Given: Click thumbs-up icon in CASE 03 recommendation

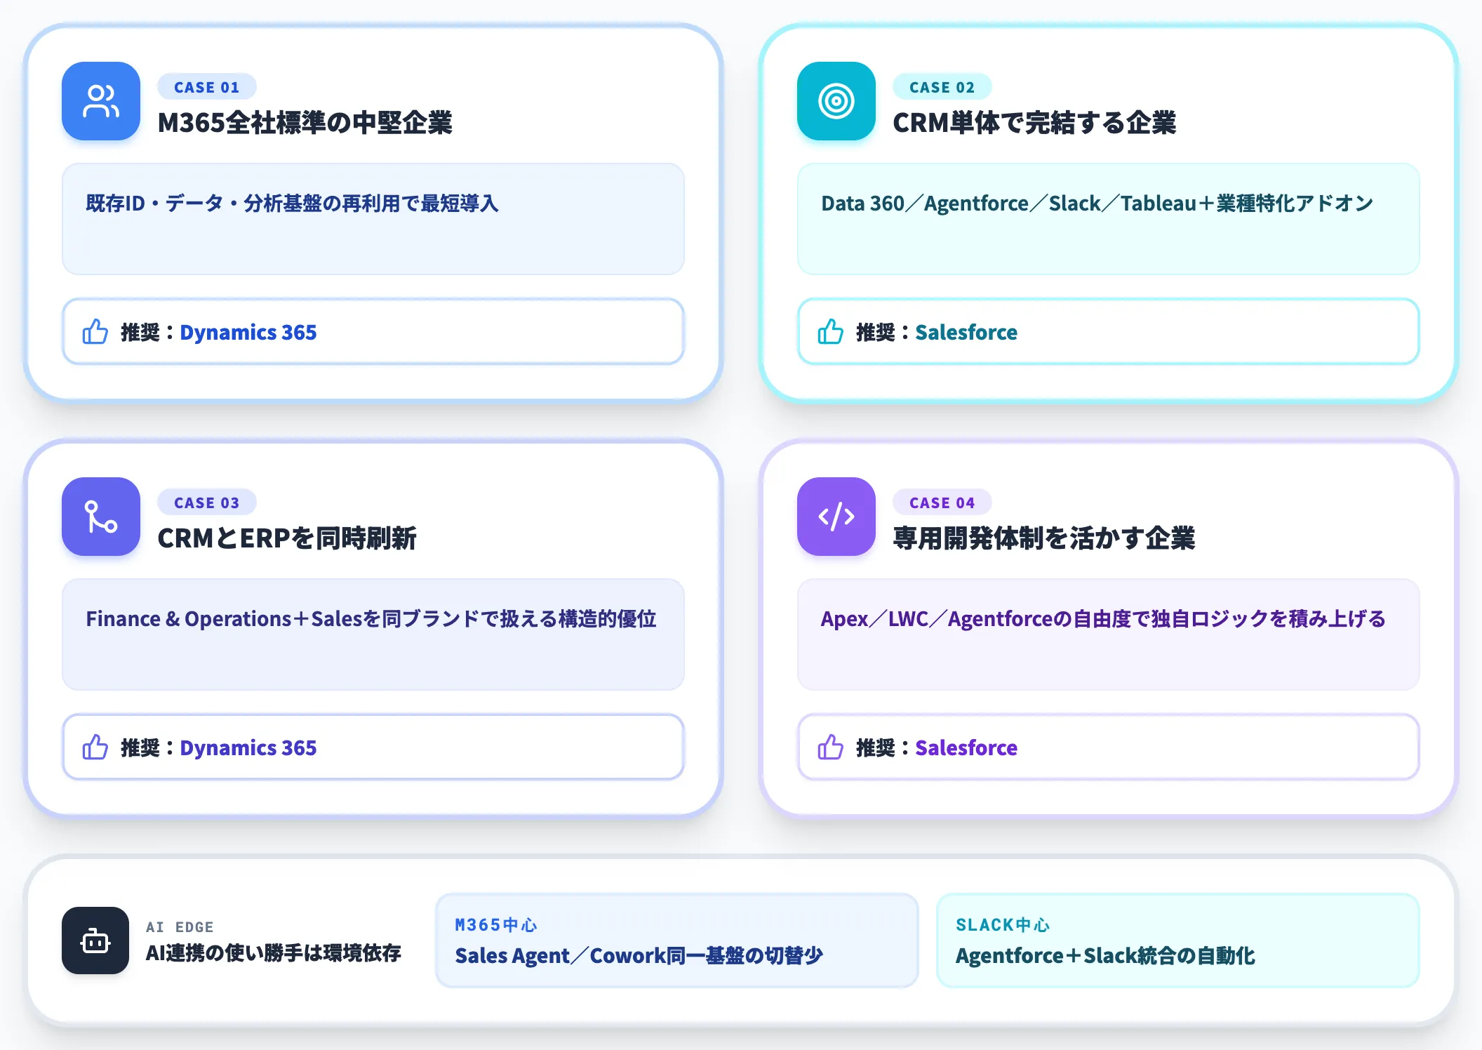Looking at the screenshot, I should (95, 747).
